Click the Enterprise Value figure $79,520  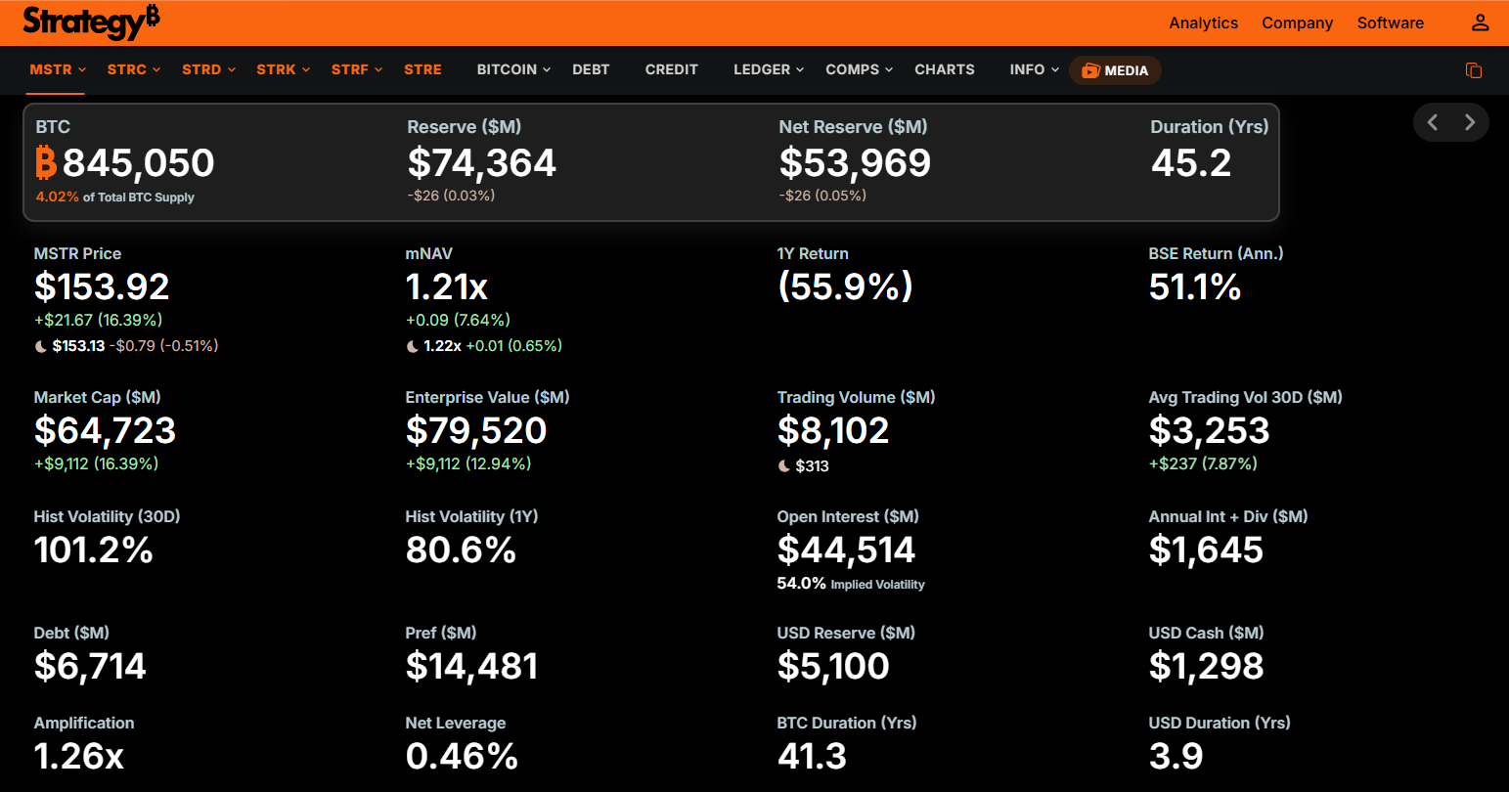[x=476, y=430]
